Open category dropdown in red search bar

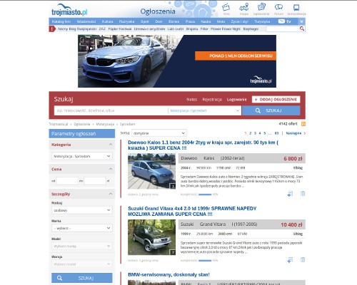point(205,110)
